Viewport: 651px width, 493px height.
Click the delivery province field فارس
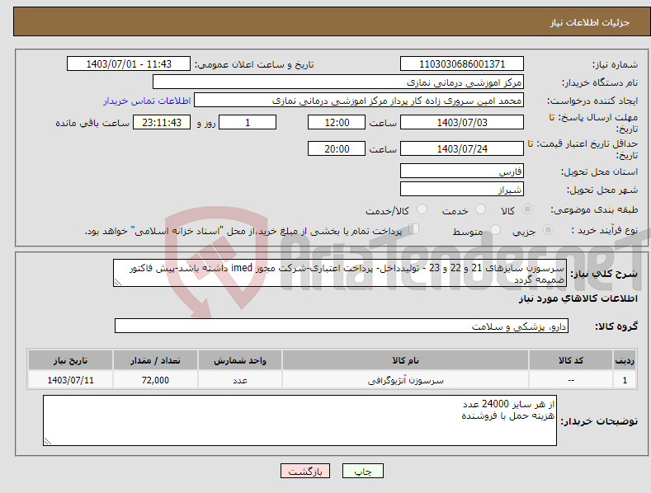[x=462, y=171]
